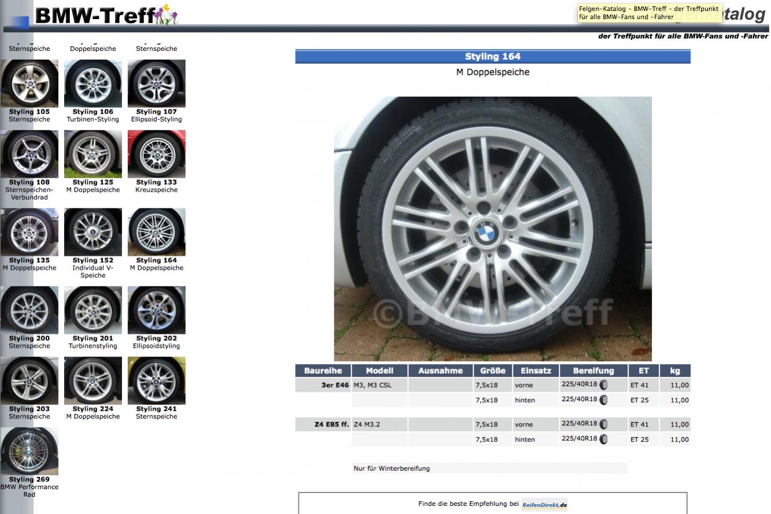Open the Styling 133 wheel thumbnail on red car
The height and width of the screenshot is (514, 771).
pyautogui.click(x=157, y=154)
